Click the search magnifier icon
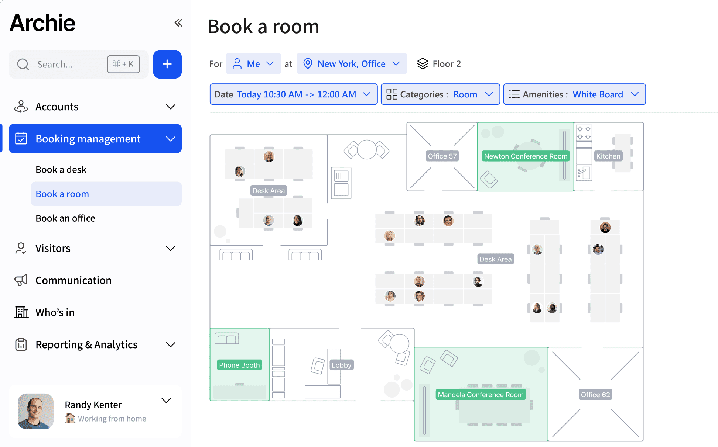 pyautogui.click(x=23, y=64)
